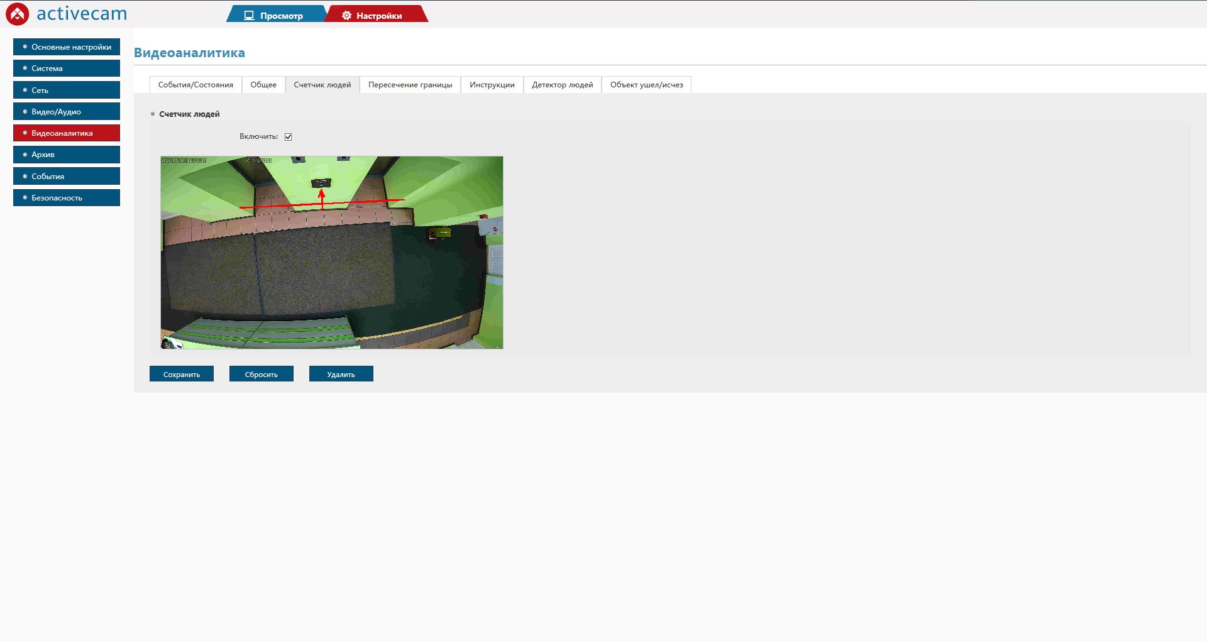Open Основные настройки in sidebar
This screenshot has width=1207, height=641.
tap(67, 47)
